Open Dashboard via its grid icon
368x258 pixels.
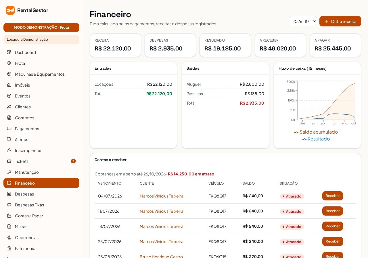point(9,52)
